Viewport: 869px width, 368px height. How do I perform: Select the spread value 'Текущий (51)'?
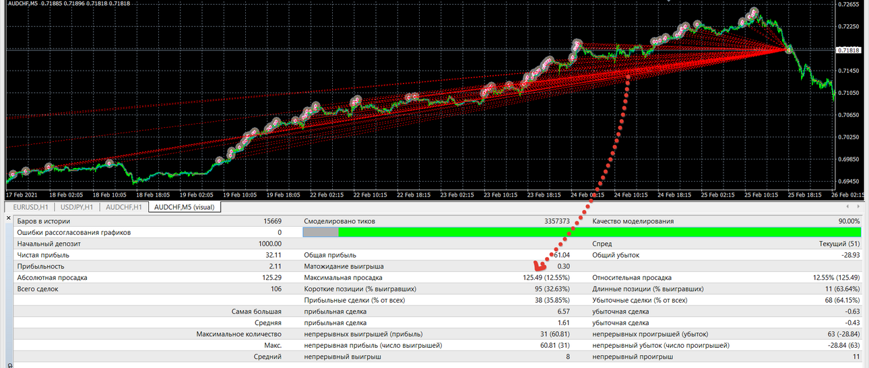(x=839, y=244)
